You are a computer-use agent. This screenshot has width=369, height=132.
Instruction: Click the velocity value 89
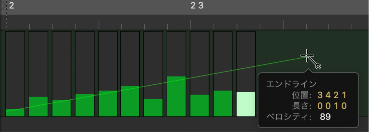click(x=325, y=116)
